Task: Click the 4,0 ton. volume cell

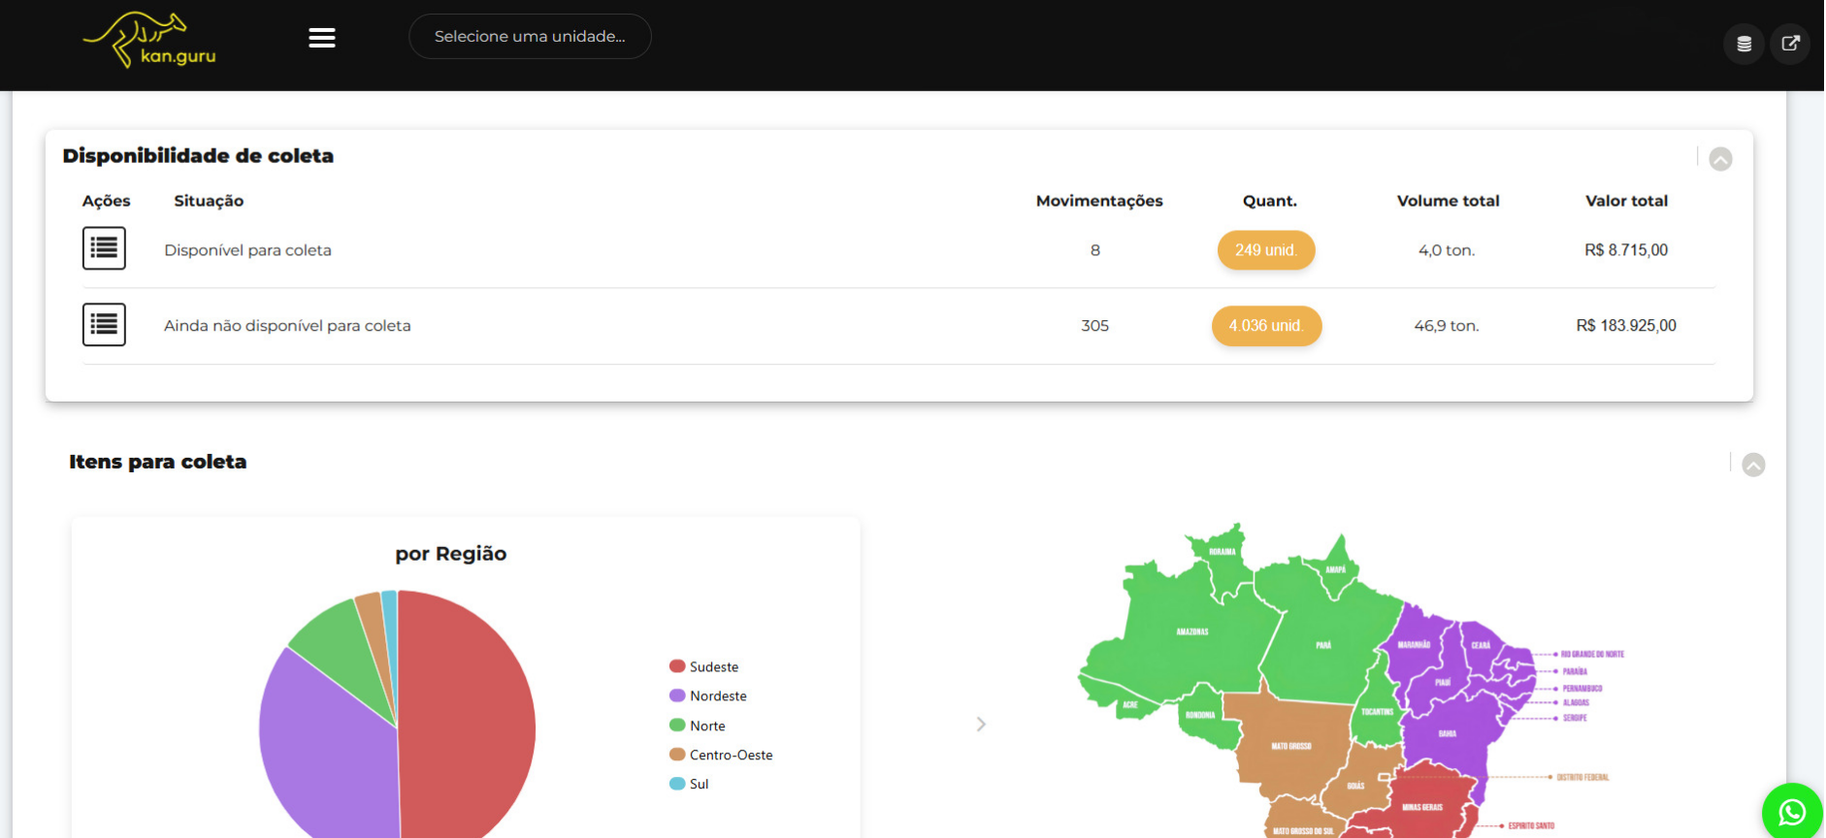Action: 1447,250
